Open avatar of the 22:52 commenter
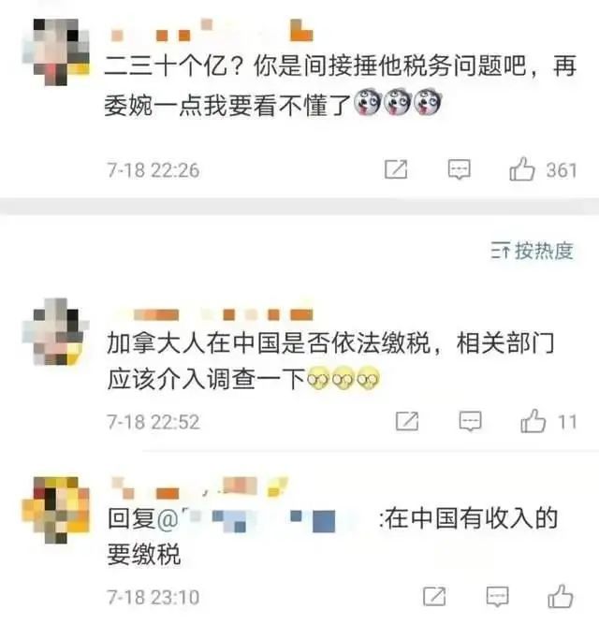This screenshot has height=624, width=599. 56,331
